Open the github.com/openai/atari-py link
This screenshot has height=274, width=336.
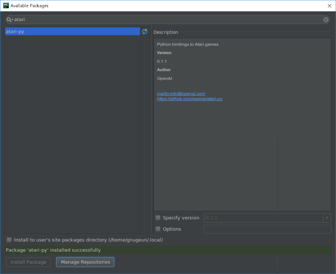coord(190,99)
